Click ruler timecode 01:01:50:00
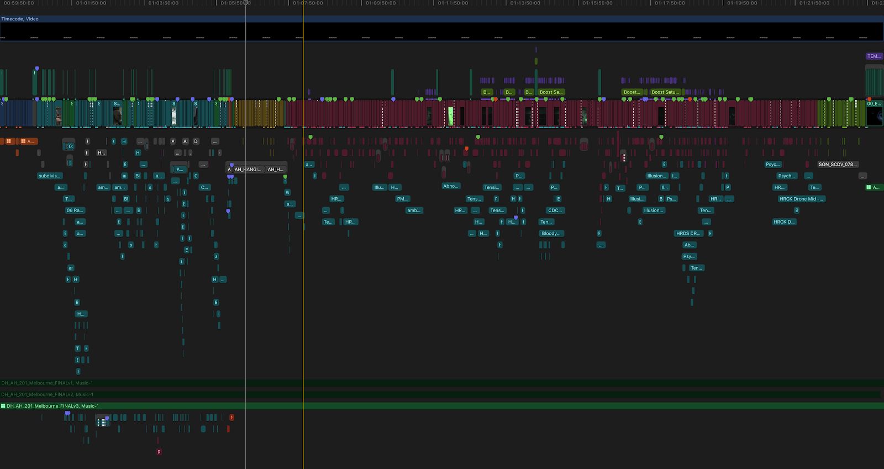This screenshot has height=469, width=884. pyautogui.click(x=91, y=3)
